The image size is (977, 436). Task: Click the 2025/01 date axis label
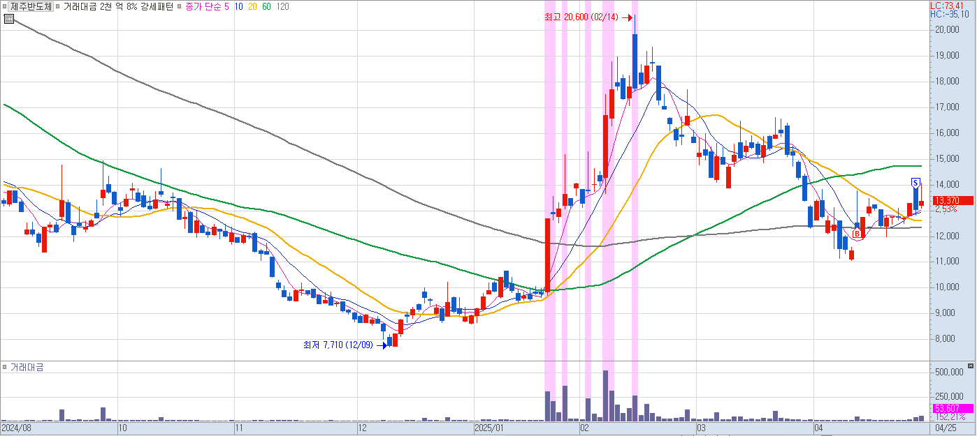pyautogui.click(x=488, y=428)
